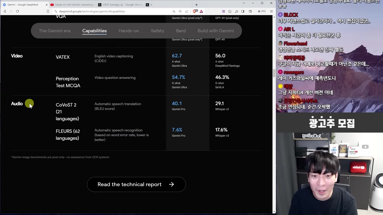Click the webcam video of the streamer

click(x=329, y=174)
